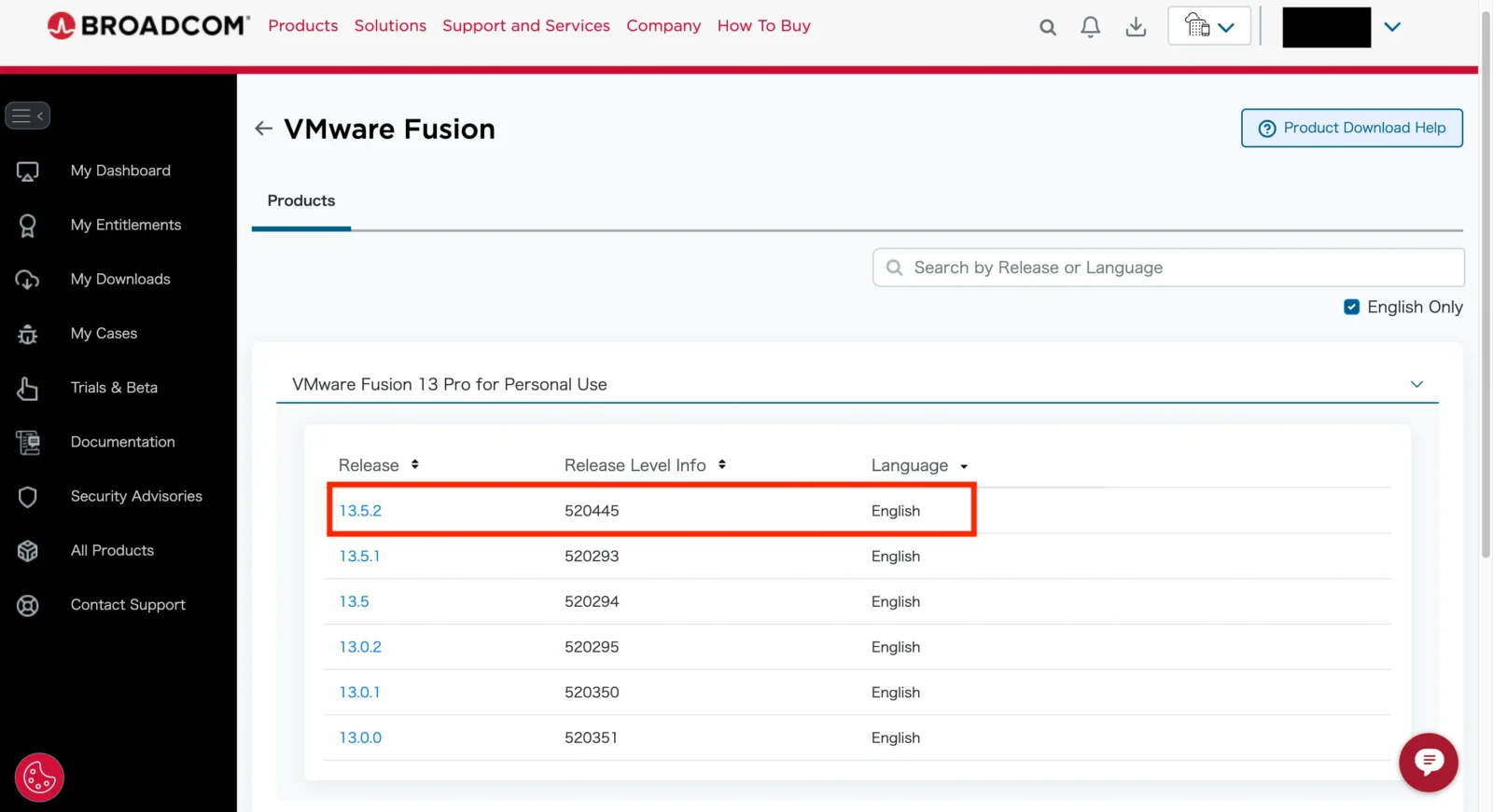The image size is (1493, 812).
Task: Click release level value 520294
Action: click(592, 601)
